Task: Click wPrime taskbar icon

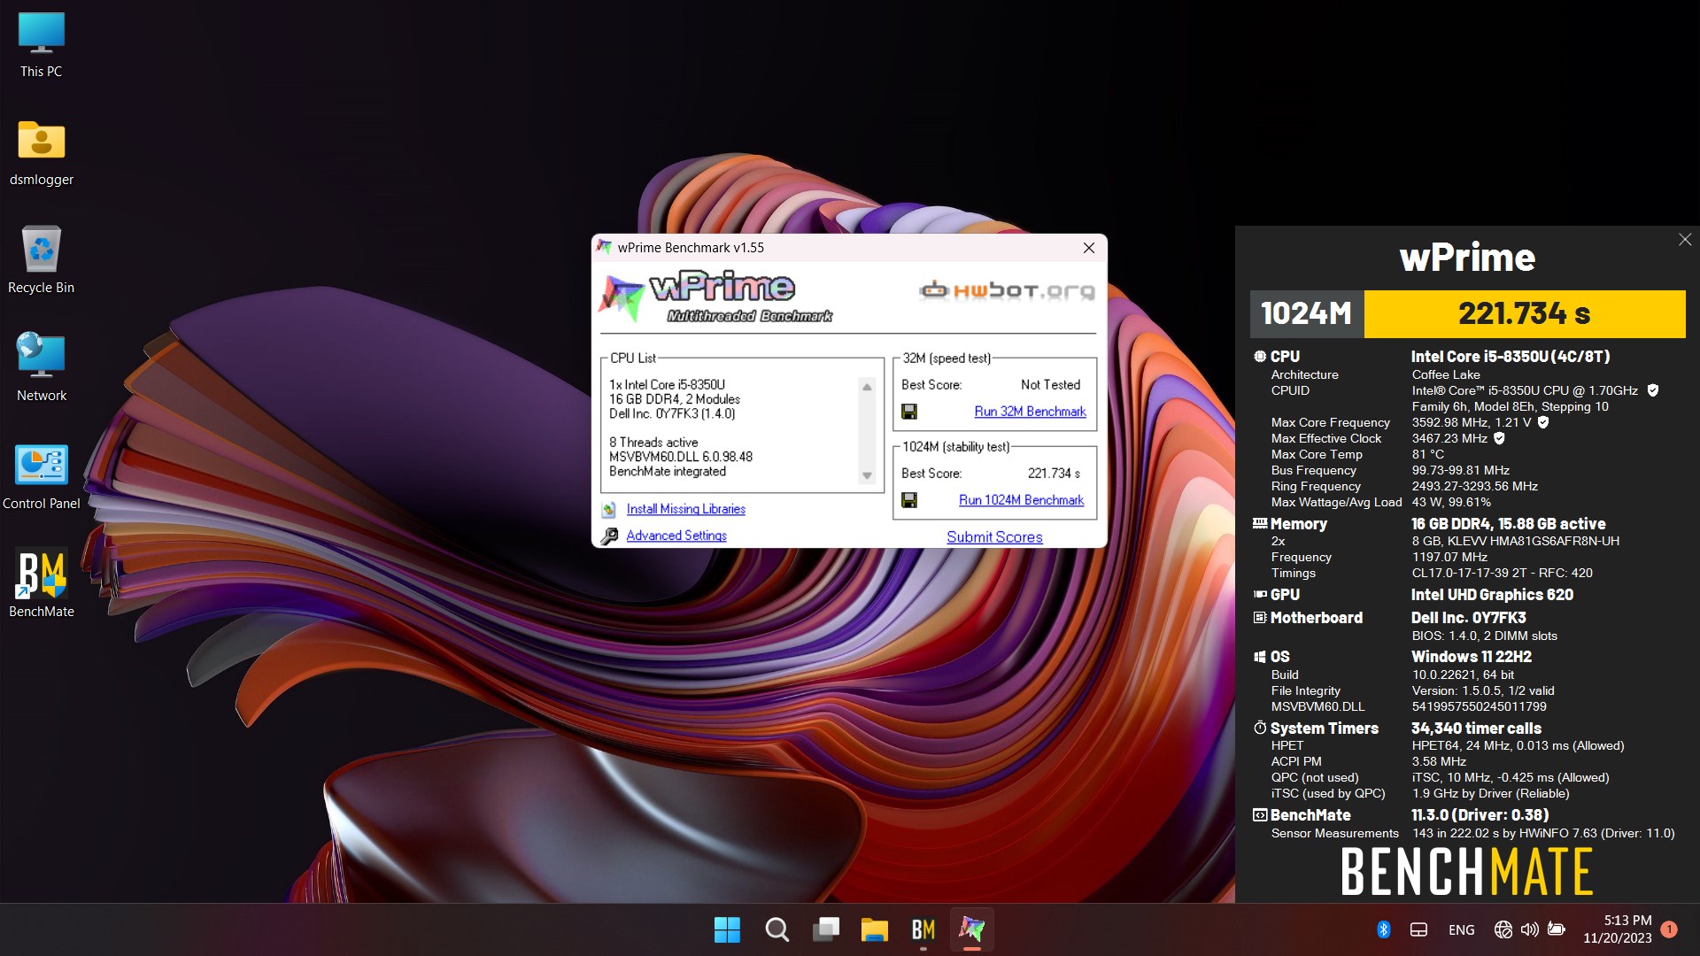Action: coord(971,929)
